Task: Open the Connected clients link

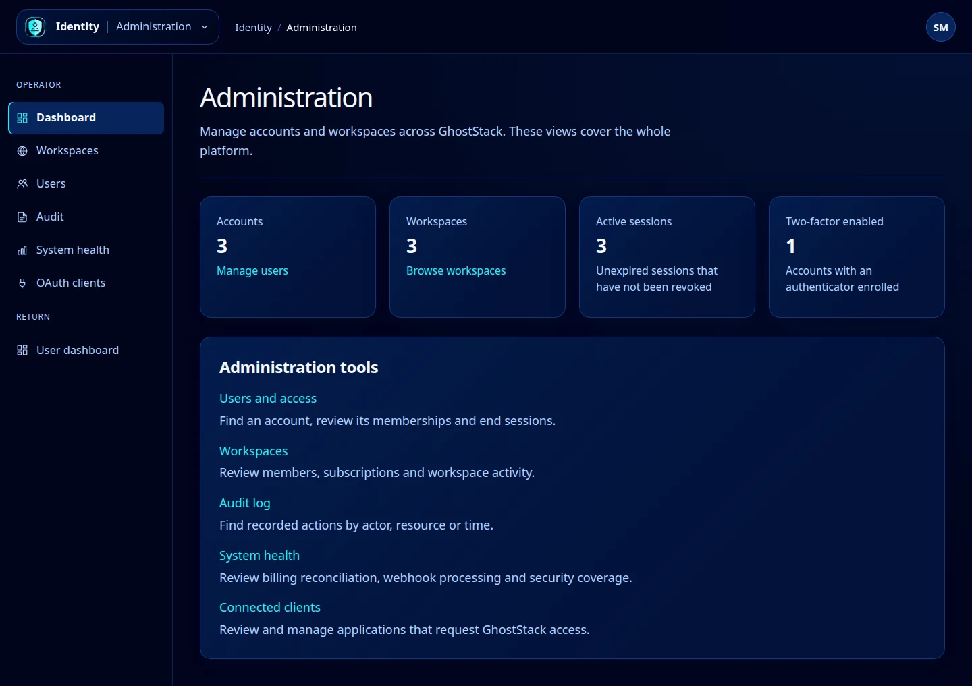Action: (270, 608)
